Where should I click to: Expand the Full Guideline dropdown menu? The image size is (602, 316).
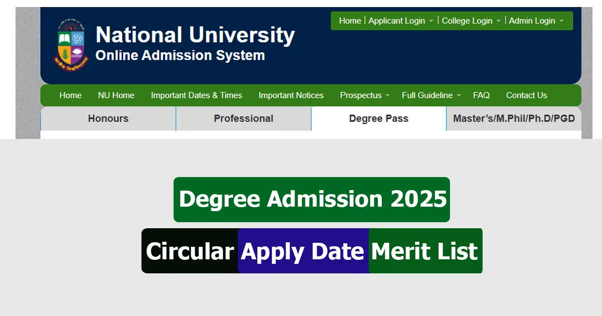tap(430, 95)
